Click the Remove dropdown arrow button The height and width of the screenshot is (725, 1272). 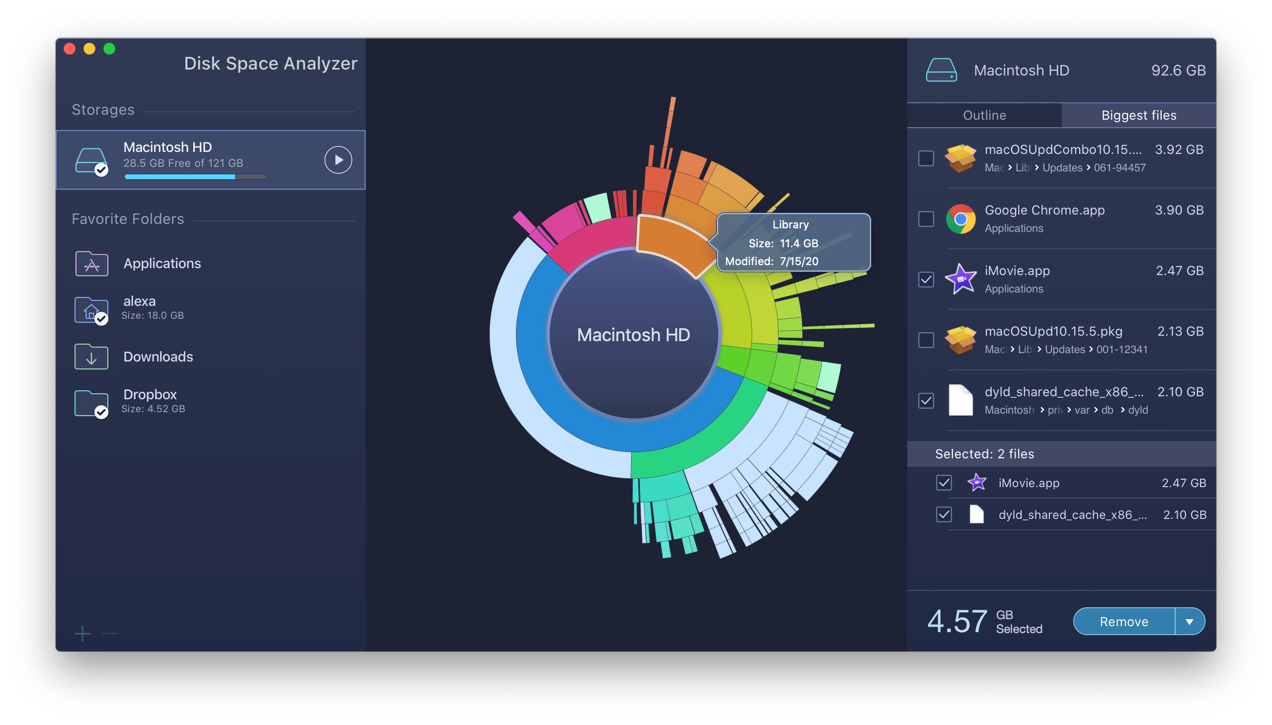coord(1191,621)
